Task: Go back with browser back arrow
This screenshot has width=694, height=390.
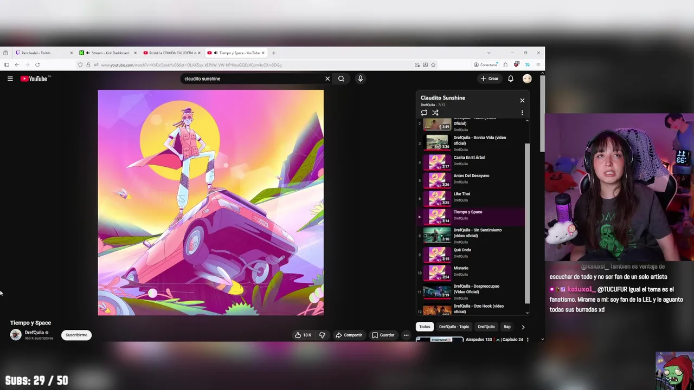Action: click(17, 65)
